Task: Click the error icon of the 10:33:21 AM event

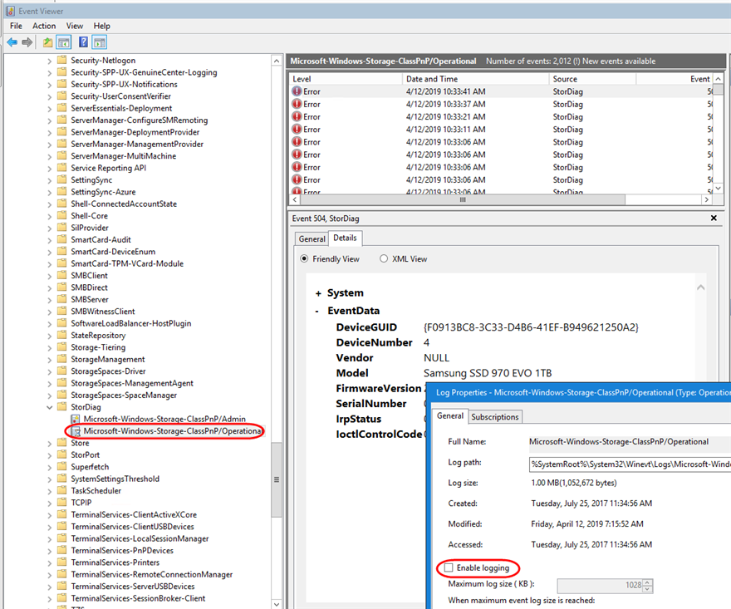Action: coord(297,116)
